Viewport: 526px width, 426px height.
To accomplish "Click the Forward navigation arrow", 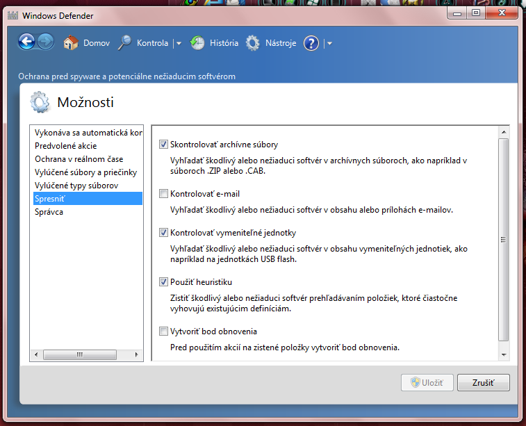I will [46, 42].
